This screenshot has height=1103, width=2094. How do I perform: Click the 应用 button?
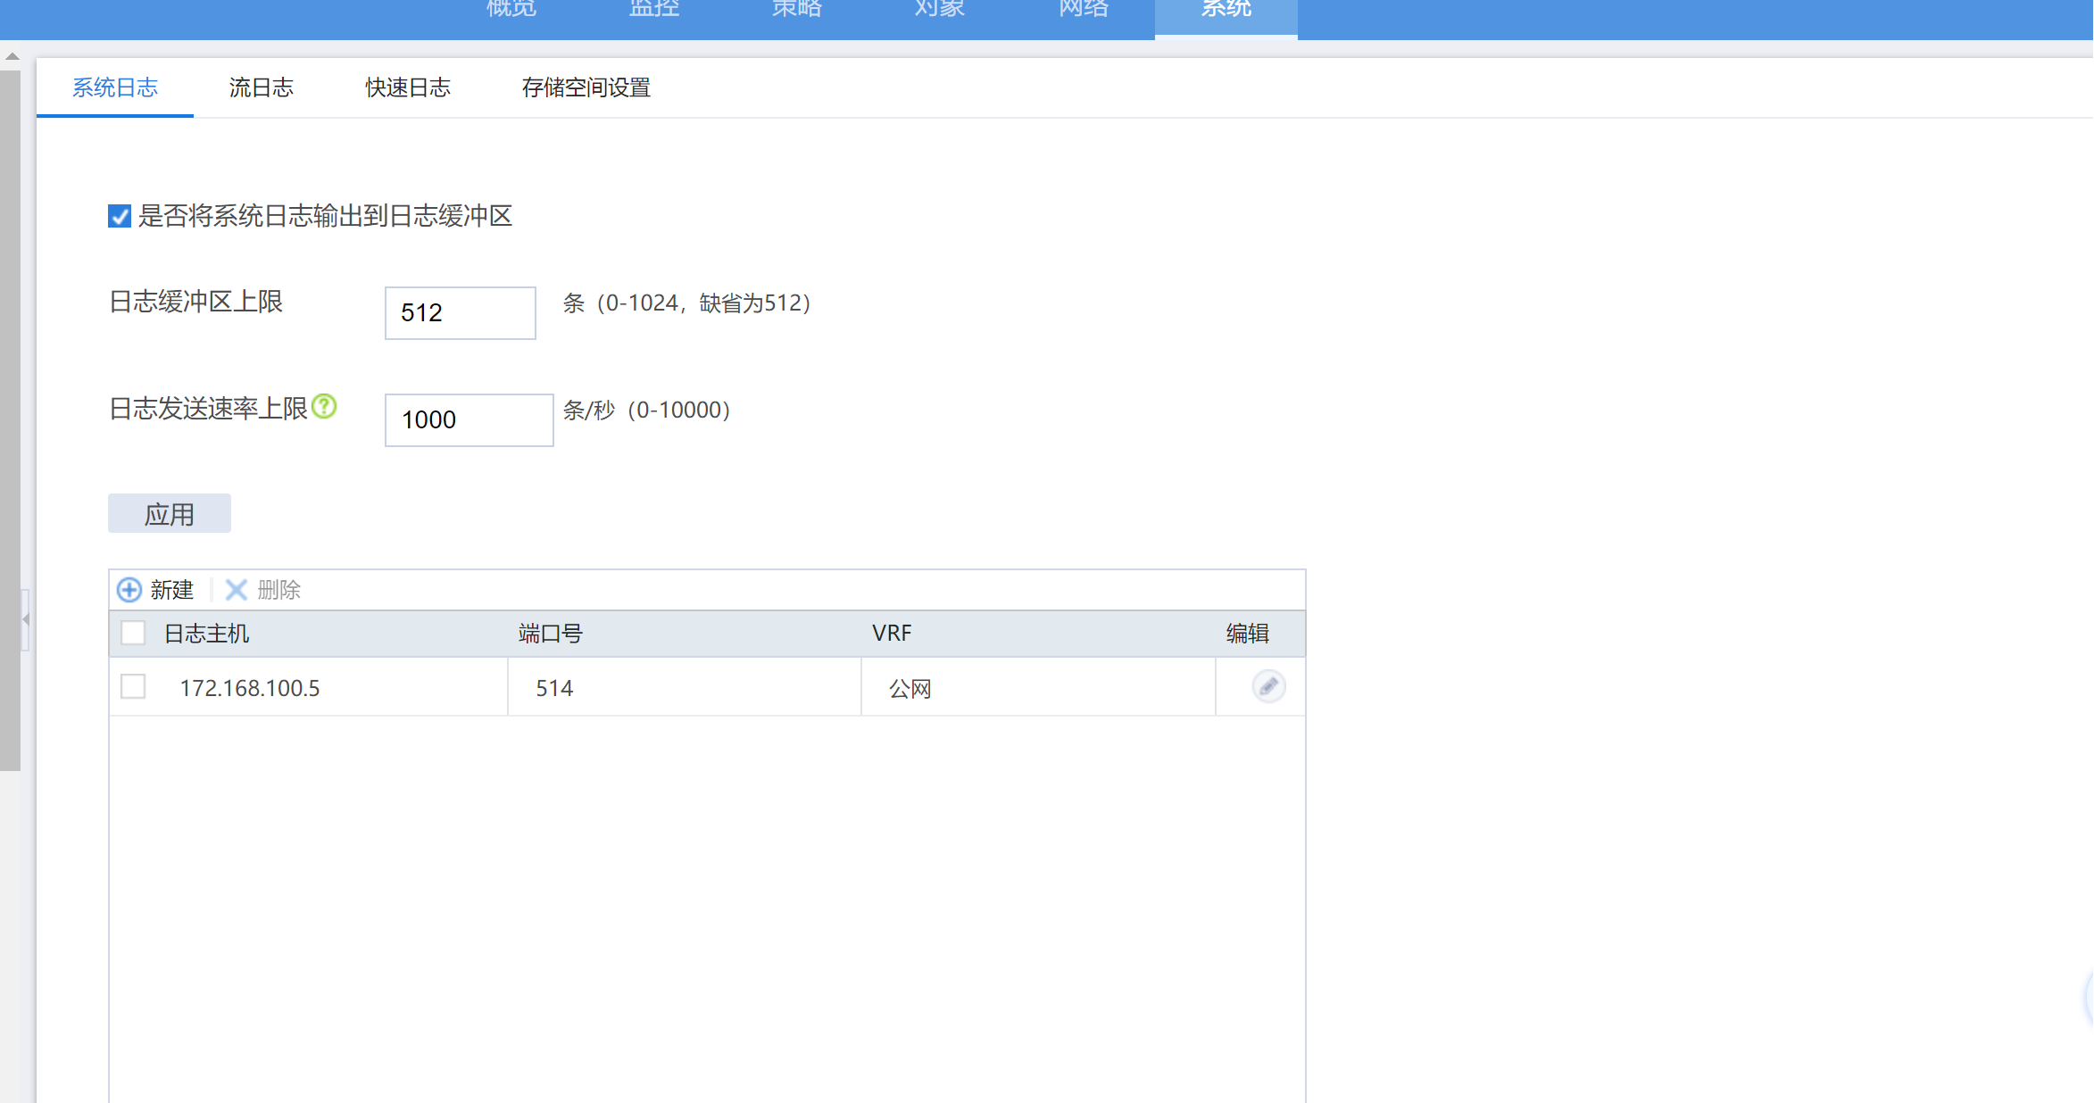pyautogui.click(x=170, y=514)
